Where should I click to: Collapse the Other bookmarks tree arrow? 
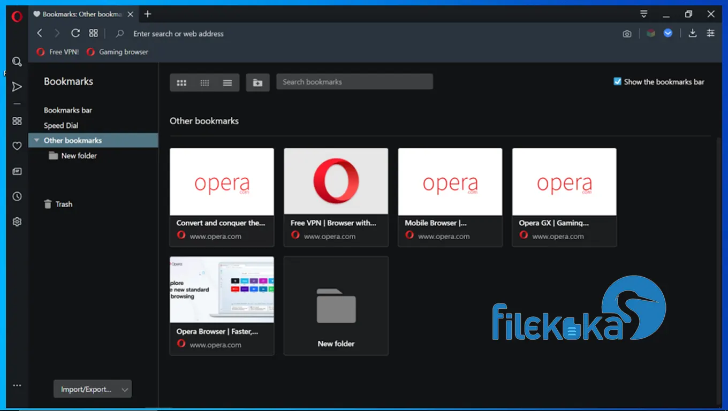36,140
